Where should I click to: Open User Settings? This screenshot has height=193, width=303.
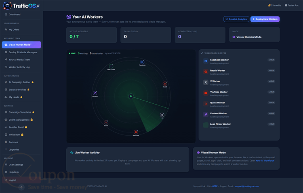click(21, 165)
